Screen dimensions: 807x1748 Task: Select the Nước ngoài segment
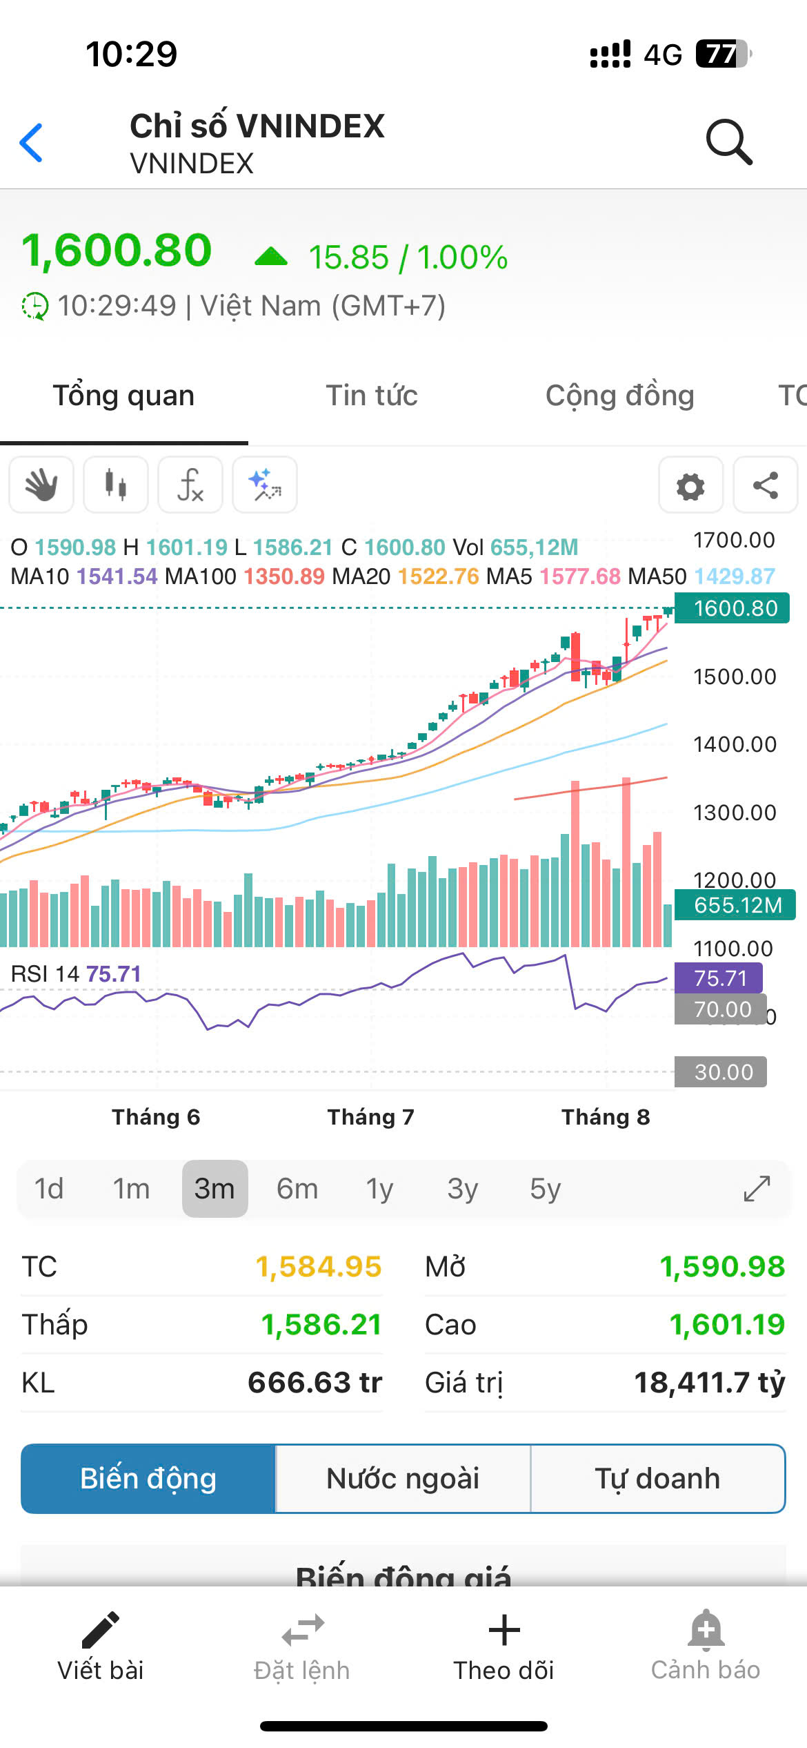click(x=403, y=1479)
